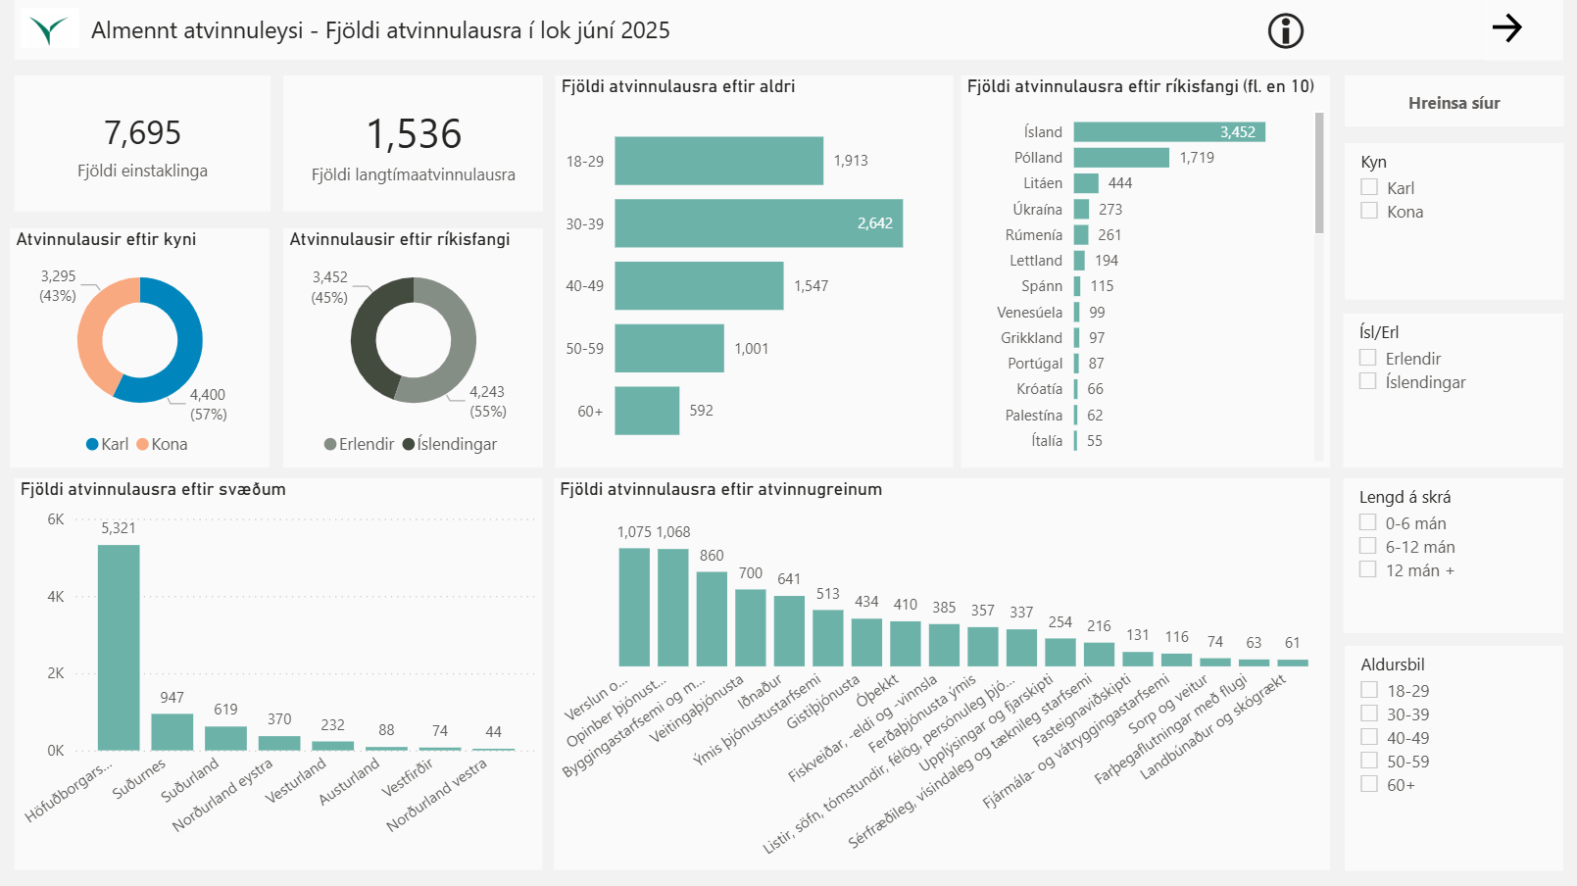Select the orange Kona donut segment
The width and height of the screenshot is (1577, 886).
coord(93,333)
